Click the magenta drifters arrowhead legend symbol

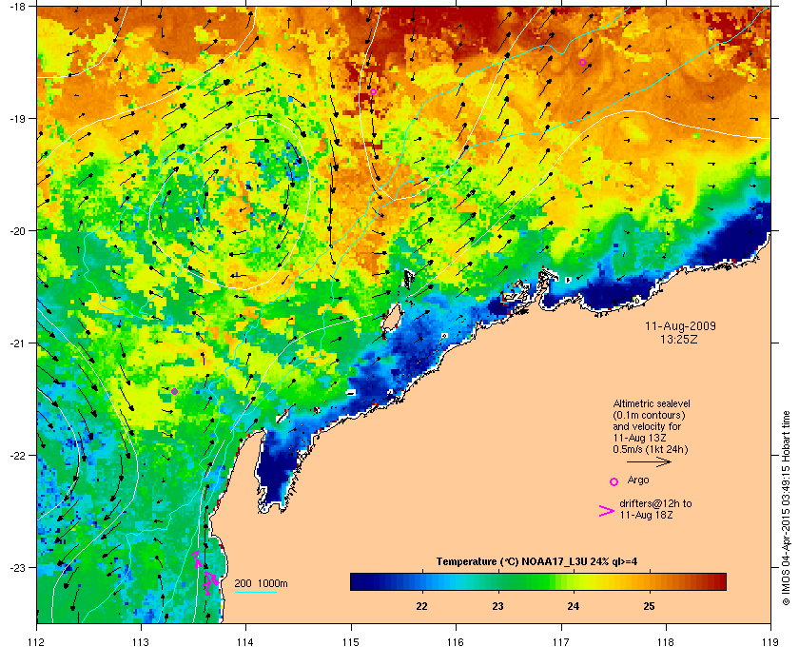click(607, 511)
